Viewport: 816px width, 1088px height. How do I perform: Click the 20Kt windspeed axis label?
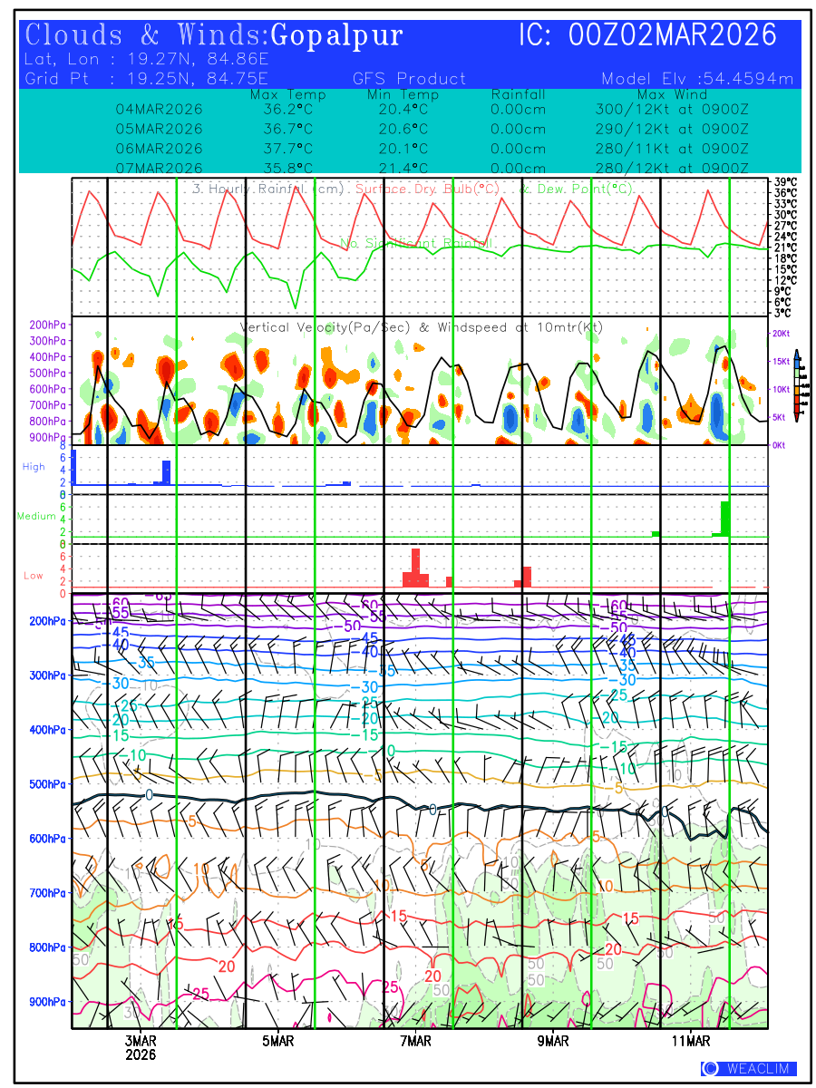coord(782,334)
